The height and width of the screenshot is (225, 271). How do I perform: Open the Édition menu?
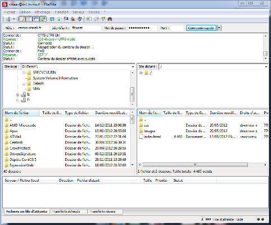pos(25,12)
